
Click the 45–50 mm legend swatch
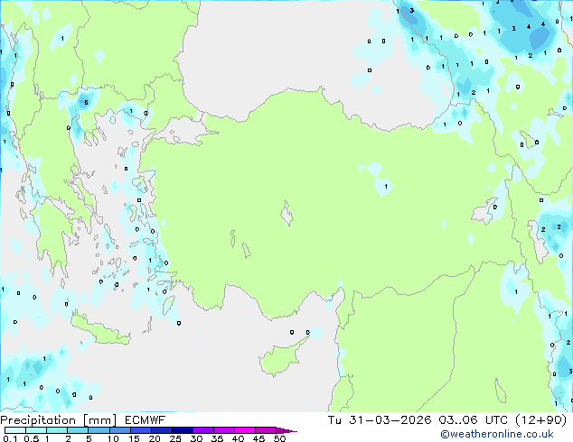(x=266, y=430)
